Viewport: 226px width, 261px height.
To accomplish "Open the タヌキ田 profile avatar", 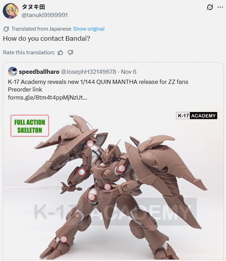I will pos(11,11).
